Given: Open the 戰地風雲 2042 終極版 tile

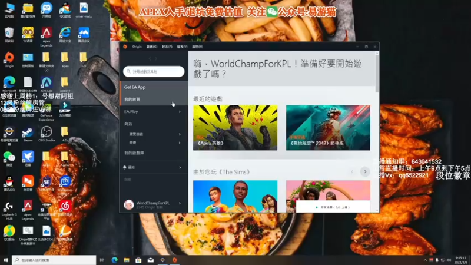Looking at the screenshot, I should point(328,128).
